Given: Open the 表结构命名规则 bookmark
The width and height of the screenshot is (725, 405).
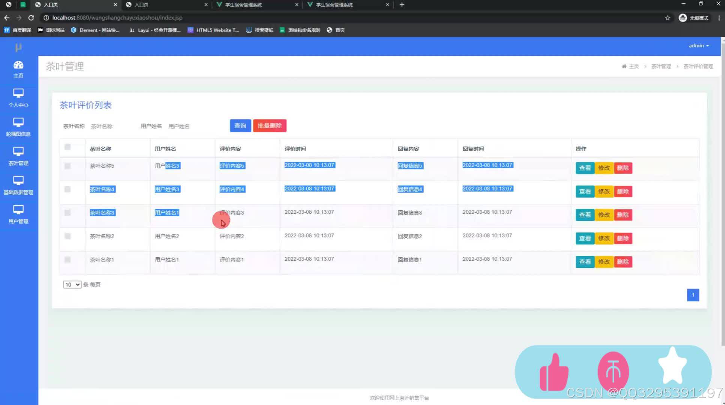Looking at the screenshot, I should 300,30.
